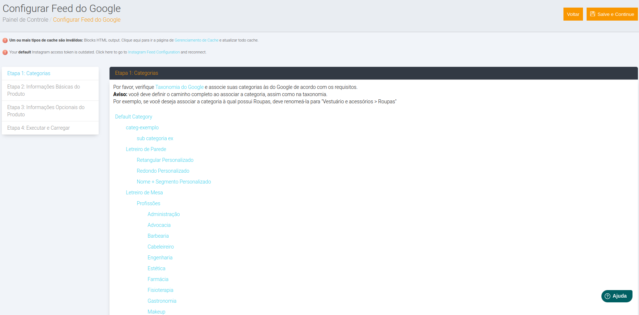639x315 pixels.
Task: Select the categ-exemplo category
Action: (142, 128)
